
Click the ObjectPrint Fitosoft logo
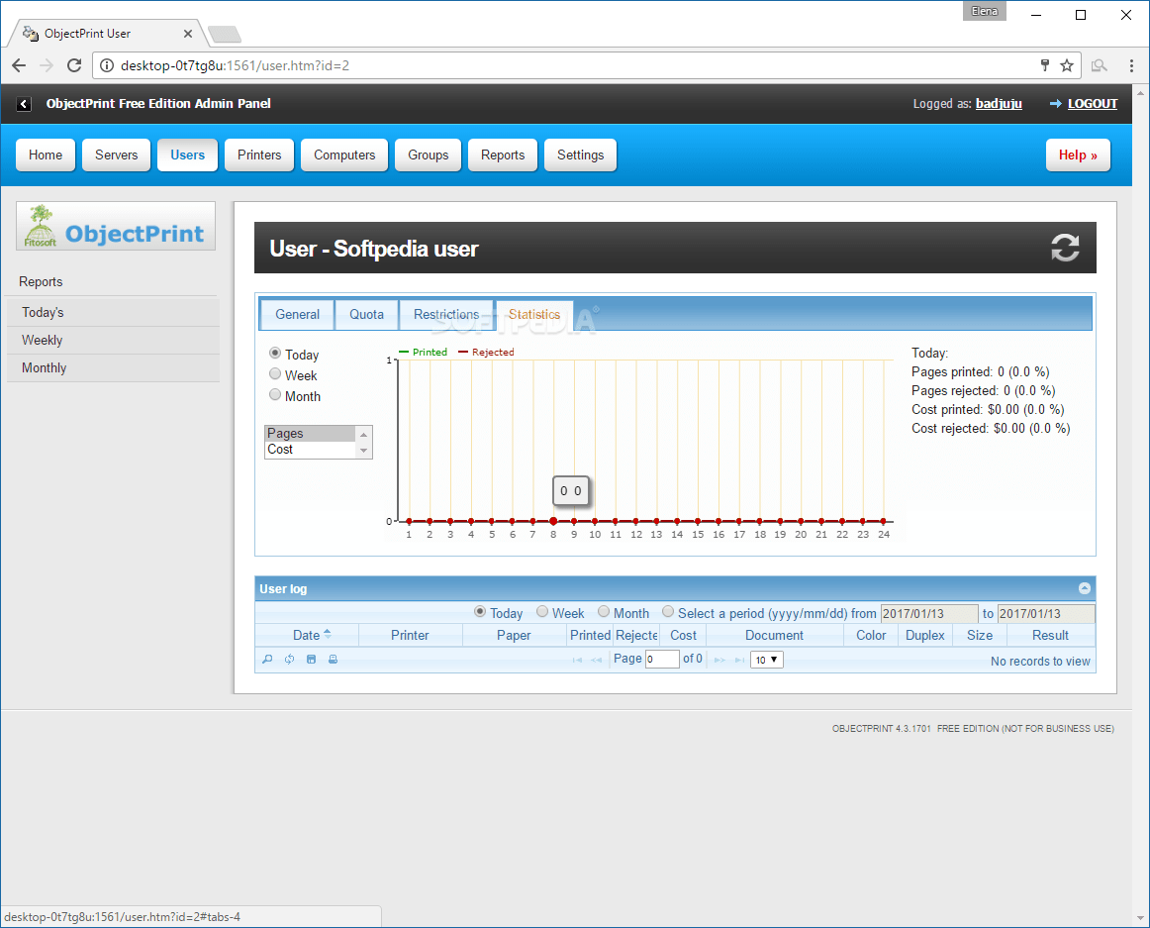(116, 226)
